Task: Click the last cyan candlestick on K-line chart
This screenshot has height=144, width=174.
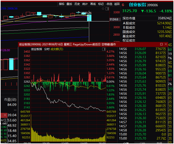Action: click(x=89, y=18)
